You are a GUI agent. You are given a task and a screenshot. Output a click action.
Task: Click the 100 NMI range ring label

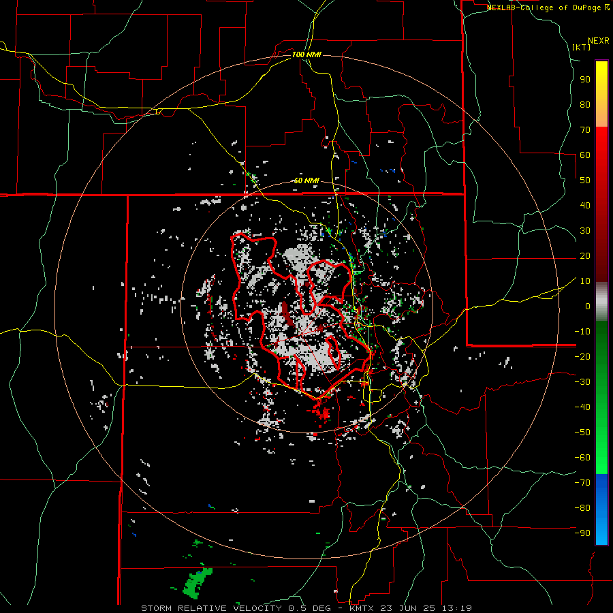pos(306,54)
